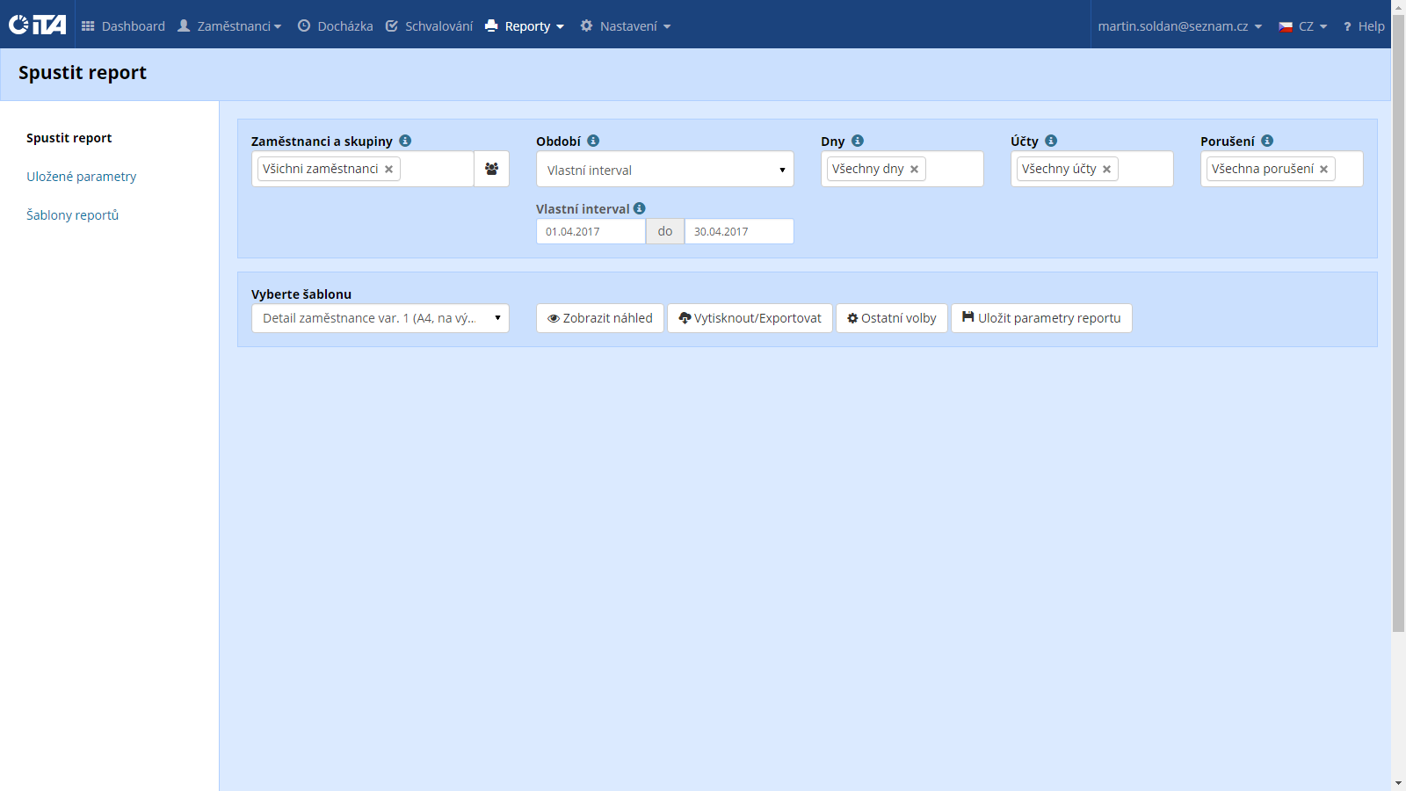
Task: Click info icon next to Období
Action: tap(593, 141)
